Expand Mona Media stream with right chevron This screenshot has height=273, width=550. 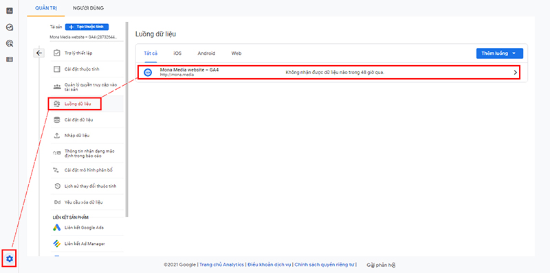pos(515,73)
